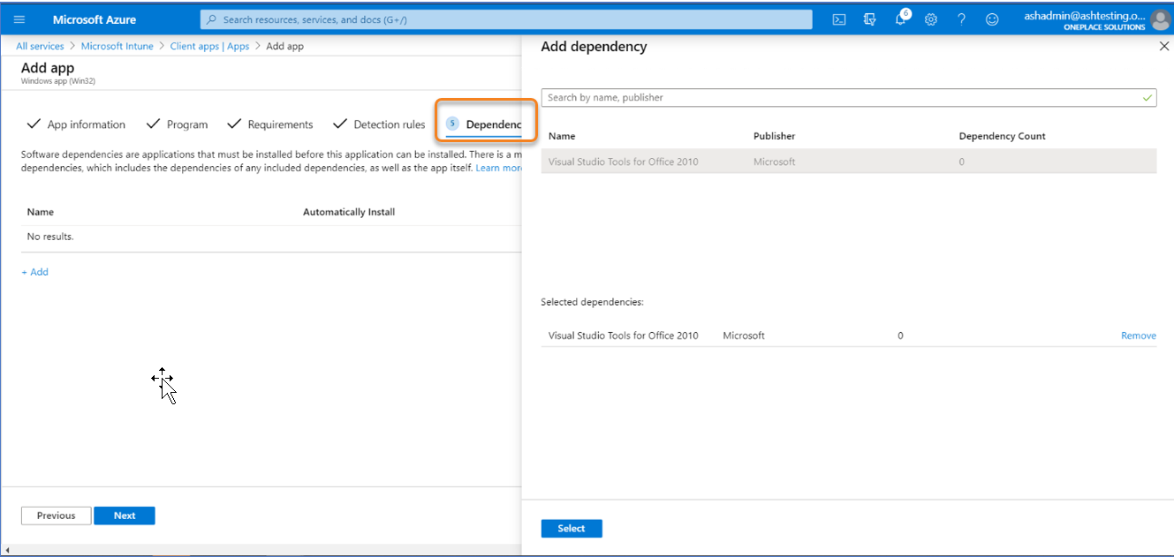Switch to Dependencies step
The height and width of the screenshot is (557, 1174).
coord(484,124)
